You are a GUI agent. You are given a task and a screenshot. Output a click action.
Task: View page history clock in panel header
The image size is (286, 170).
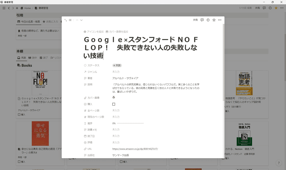[x=208, y=20]
